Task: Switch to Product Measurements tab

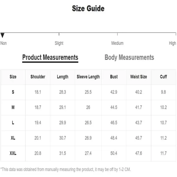Action: click(x=50, y=58)
